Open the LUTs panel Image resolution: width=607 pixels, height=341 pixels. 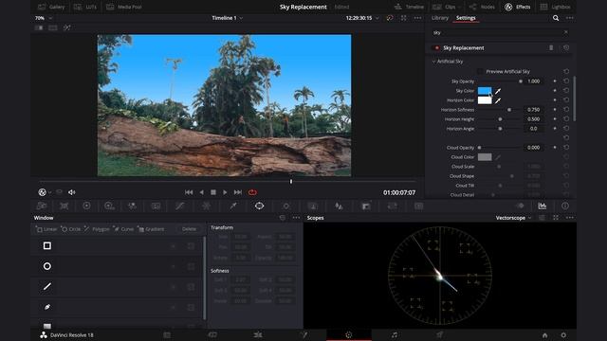(x=85, y=7)
